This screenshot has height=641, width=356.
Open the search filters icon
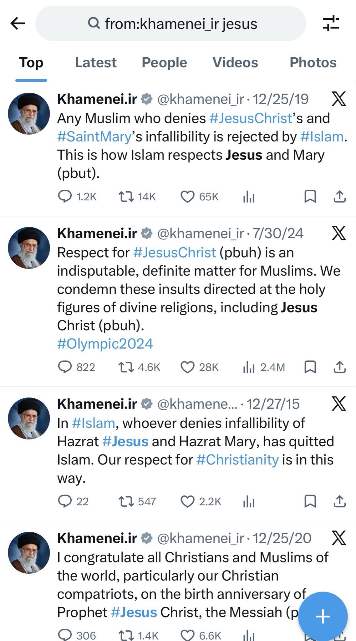(x=331, y=23)
